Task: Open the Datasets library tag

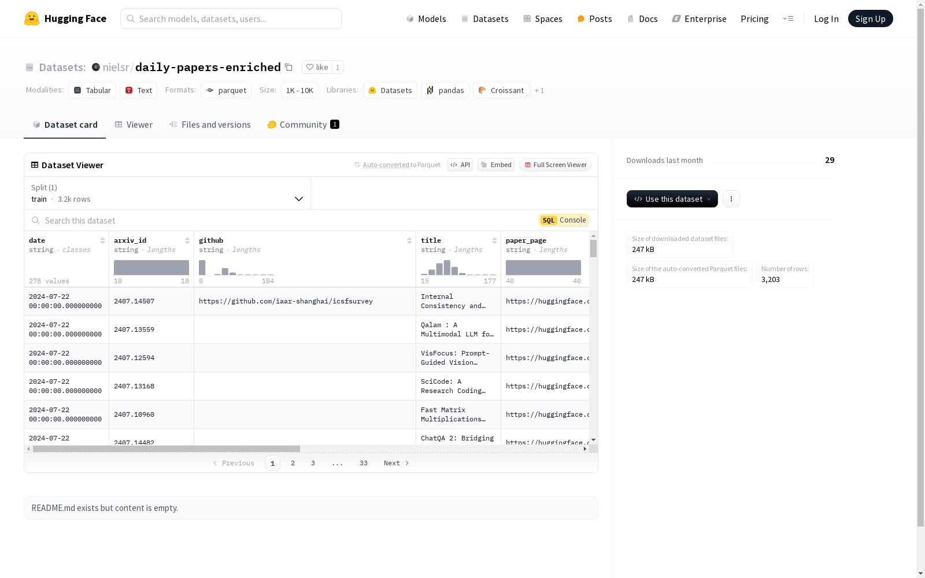Action: [390, 90]
